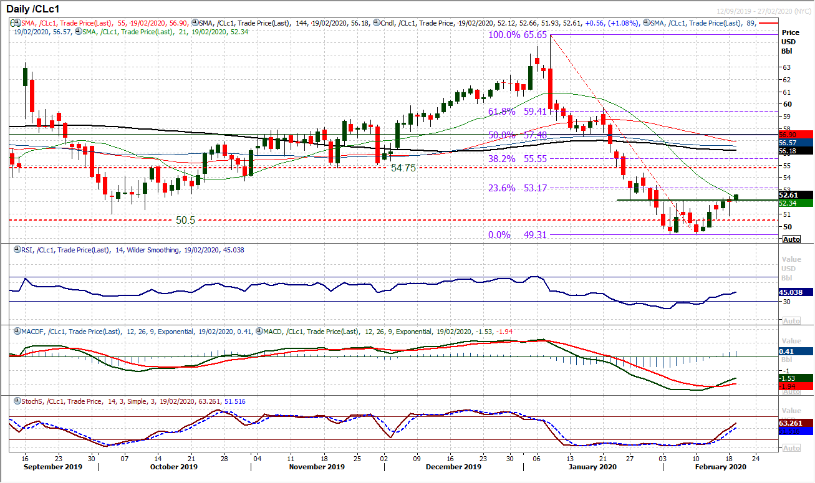Click the January 2020 axis label

click(x=592, y=467)
